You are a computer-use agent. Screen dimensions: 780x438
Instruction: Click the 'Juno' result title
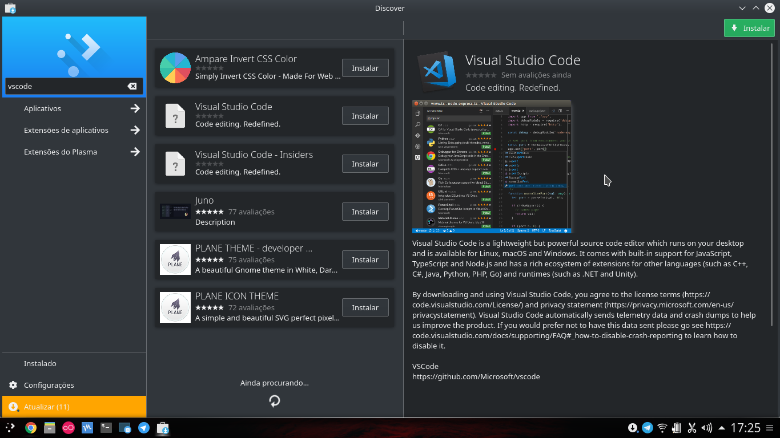204,200
